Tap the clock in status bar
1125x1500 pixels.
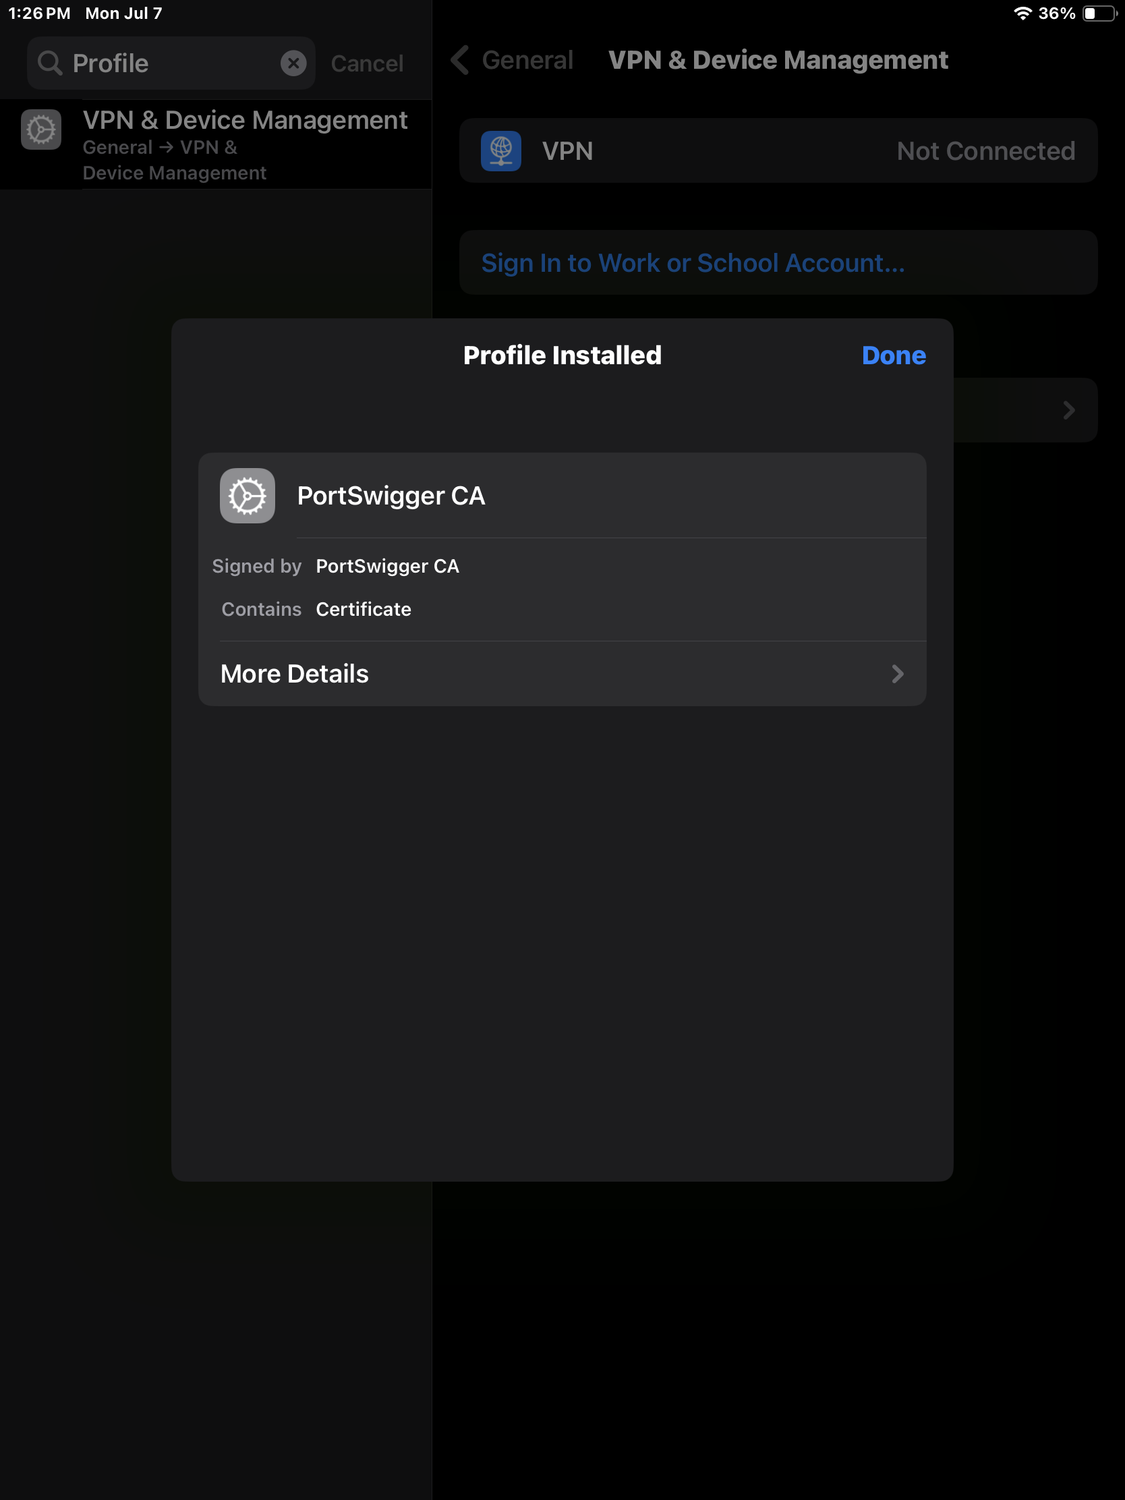39,13
